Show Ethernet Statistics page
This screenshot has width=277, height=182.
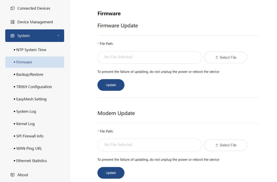pyautogui.click(x=32, y=161)
